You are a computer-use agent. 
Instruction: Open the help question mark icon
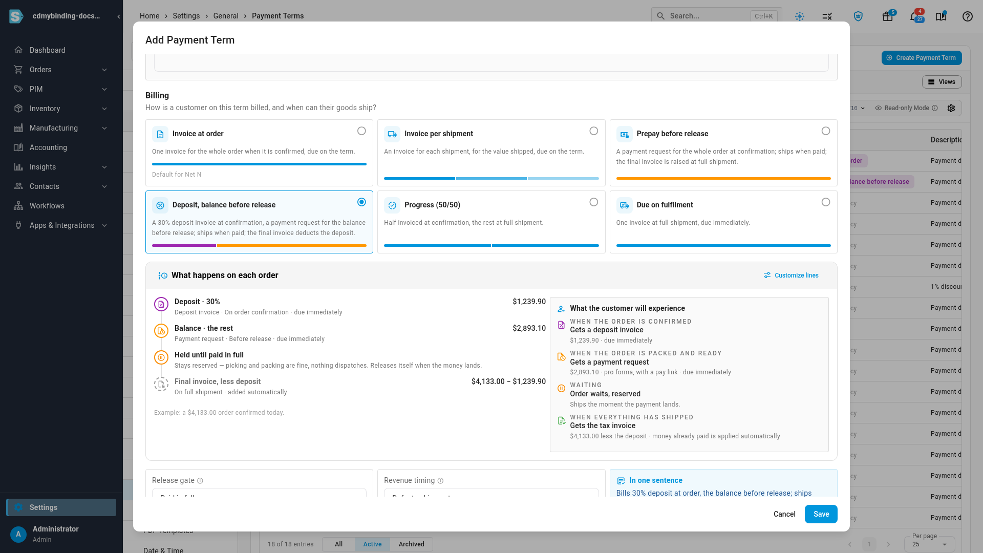click(x=967, y=16)
